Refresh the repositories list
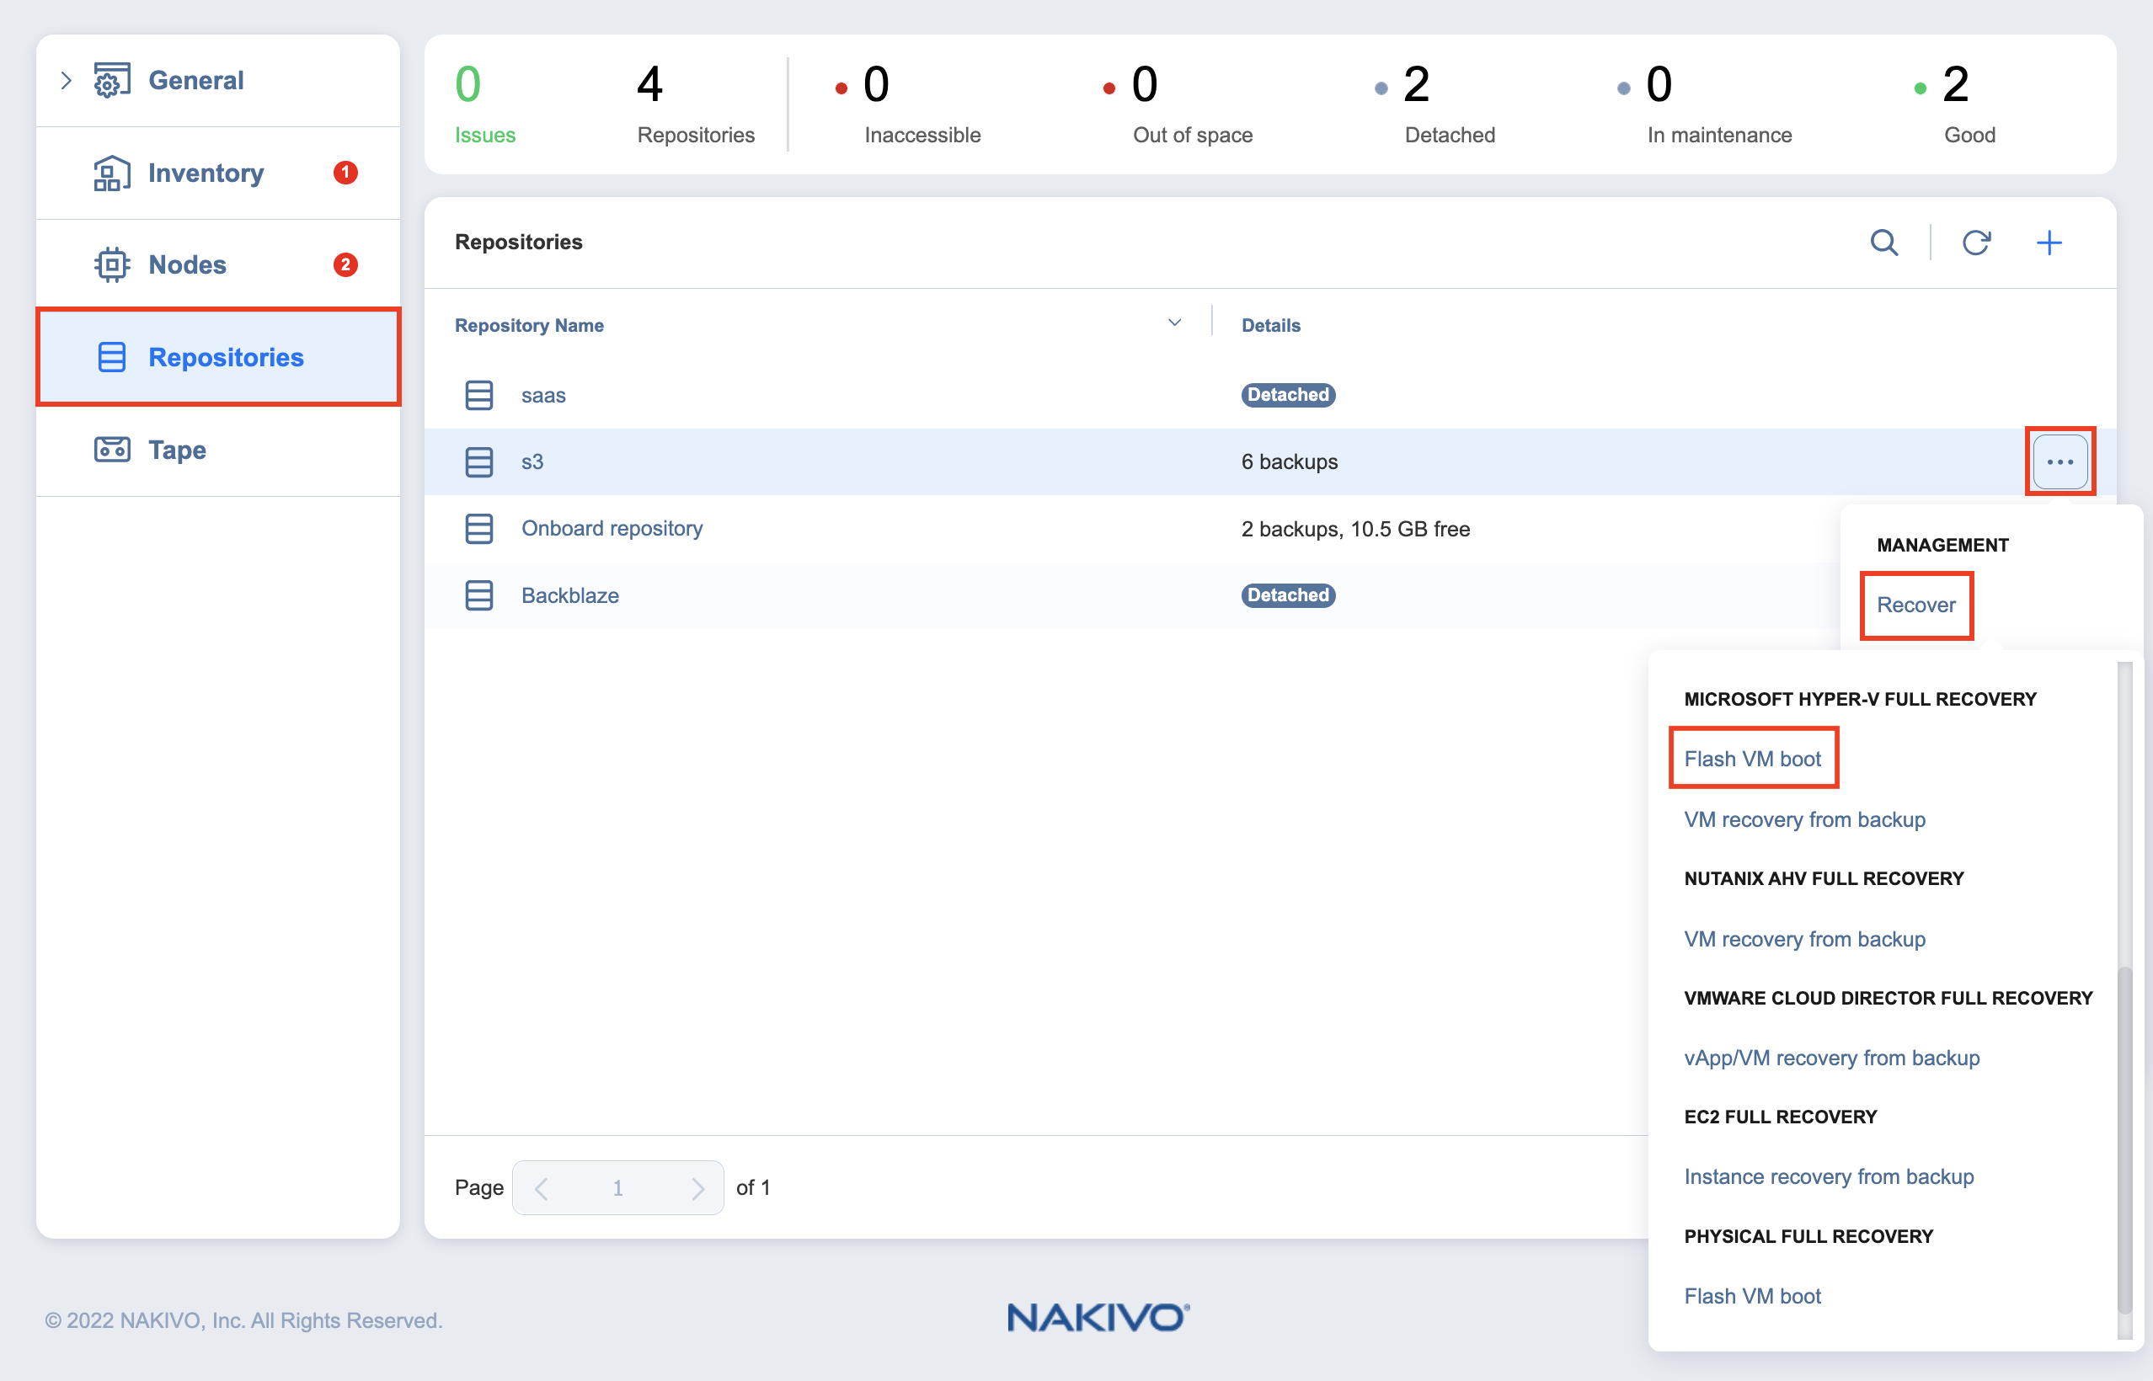Screen dimensions: 2153x1381 click(x=1976, y=243)
